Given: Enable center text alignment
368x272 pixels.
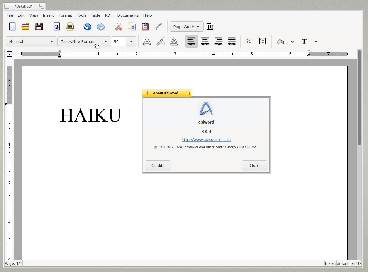Looking at the screenshot, I should [x=205, y=41].
